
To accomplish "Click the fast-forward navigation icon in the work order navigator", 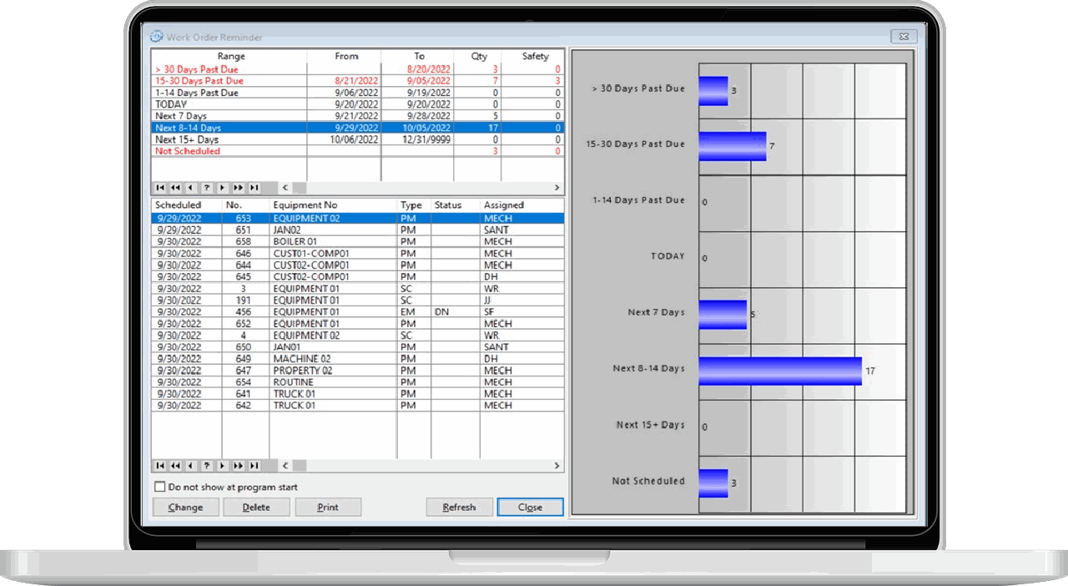I will 239,467.
